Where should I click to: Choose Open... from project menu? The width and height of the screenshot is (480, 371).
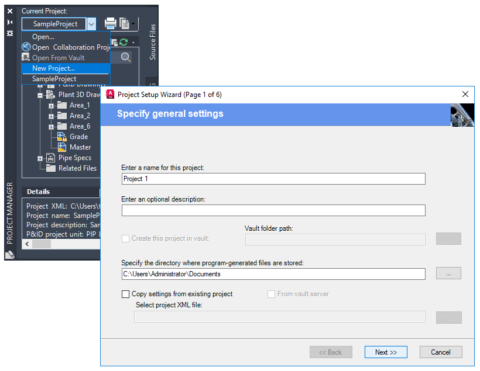pyautogui.click(x=66, y=37)
